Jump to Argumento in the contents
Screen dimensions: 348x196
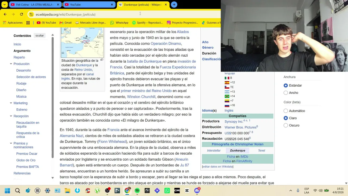pos(22,51)
